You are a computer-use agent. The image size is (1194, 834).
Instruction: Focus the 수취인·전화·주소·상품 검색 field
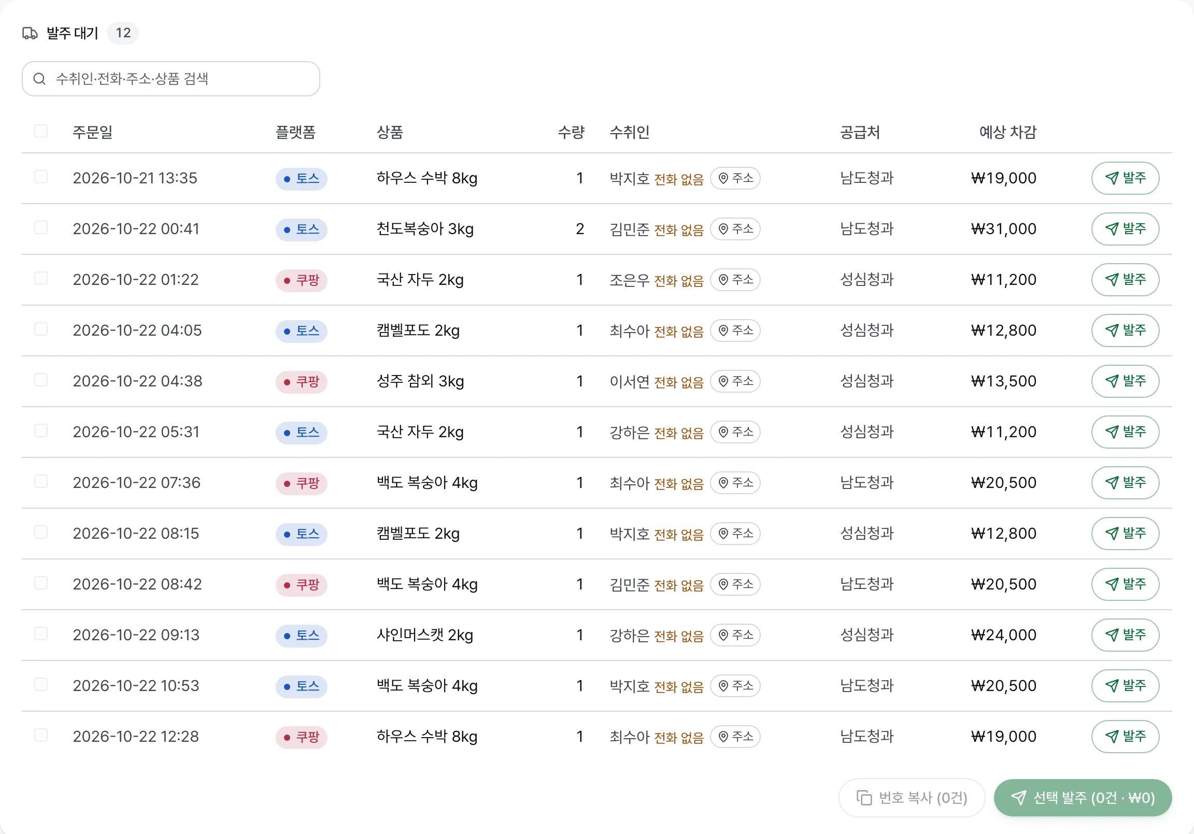point(170,79)
